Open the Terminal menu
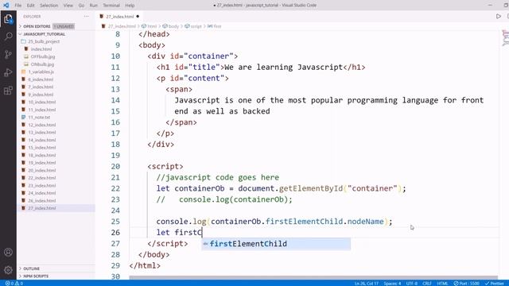Image resolution: width=509 pixels, height=286 pixels. point(111,6)
